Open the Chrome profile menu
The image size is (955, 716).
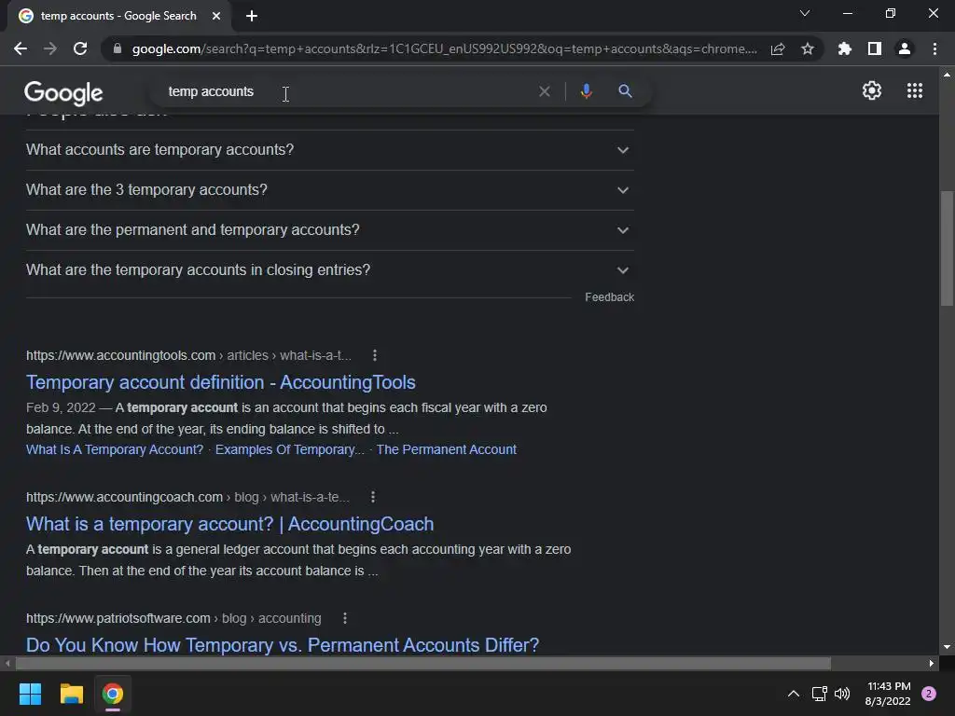pos(905,48)
